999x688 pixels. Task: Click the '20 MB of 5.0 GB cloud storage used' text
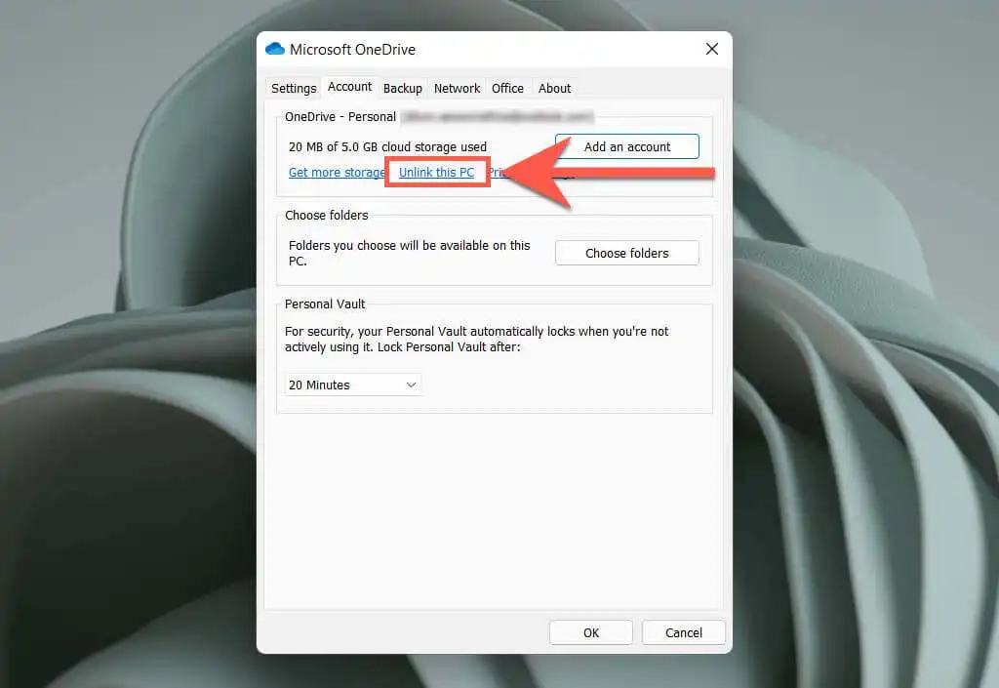387,146
